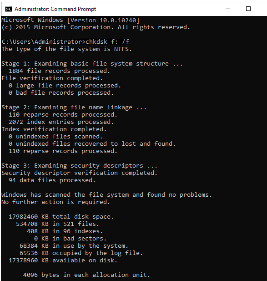Click '94 data files processed' line
This screenshot has height=281, width=267.
click(52, 180)
